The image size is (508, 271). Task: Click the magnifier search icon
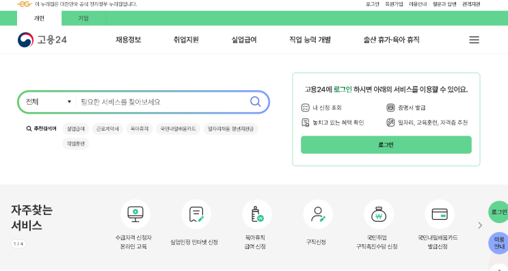point(255,102)
